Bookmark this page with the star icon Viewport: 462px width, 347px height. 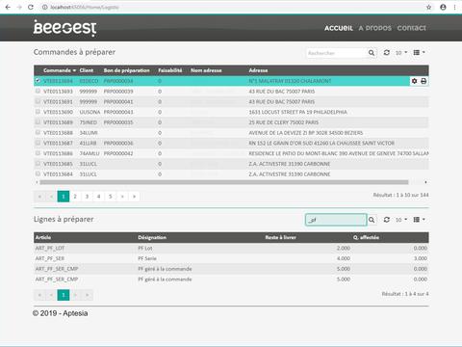[x=428, y=7]
